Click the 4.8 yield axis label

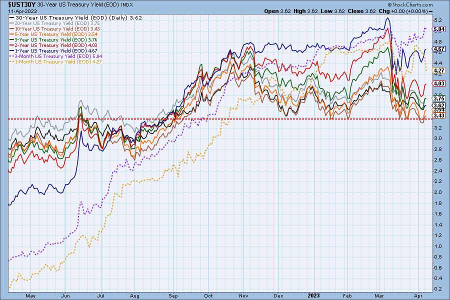pos(438,41)
